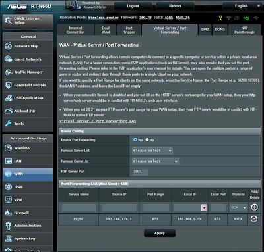The height and width of the screenshot is (252, 264).
Task: Add new port forwarding rule with plus icon
Action: pyautogui.click(x=254, y=207)
